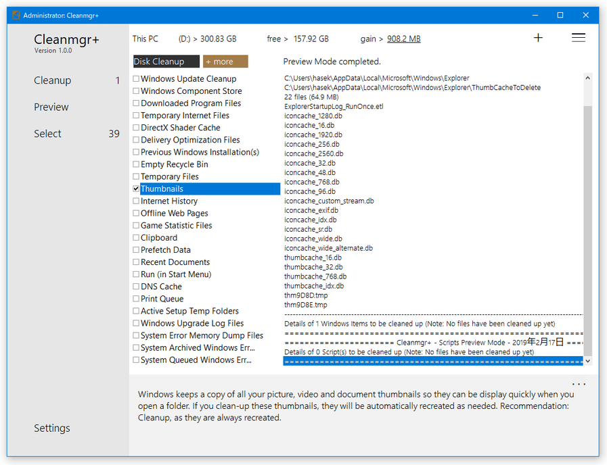Switch to the Disk Cleanup tab
The width and height of the screenshot is (607, 465).
click(166, 62)
